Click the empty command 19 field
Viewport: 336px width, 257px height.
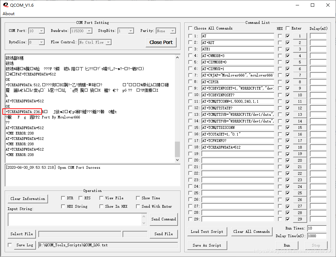[x=238, y=154]
